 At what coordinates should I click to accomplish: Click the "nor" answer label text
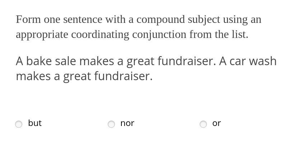pyautogui.click(x=127, y=123)
